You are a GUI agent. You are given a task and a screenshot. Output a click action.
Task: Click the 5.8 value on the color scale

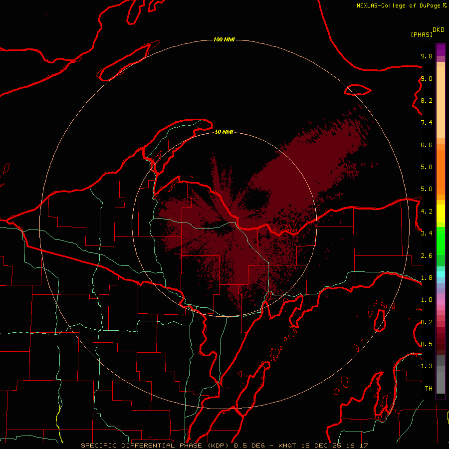point(427,167)
